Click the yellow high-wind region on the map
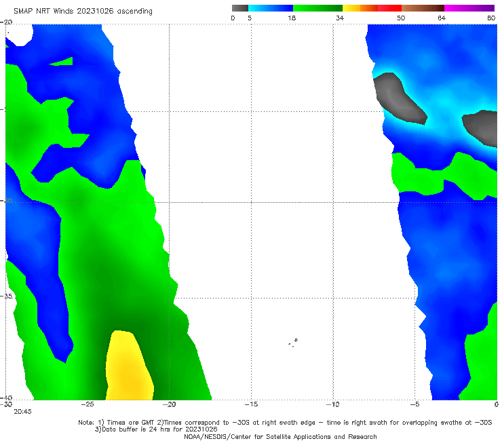 130,368
